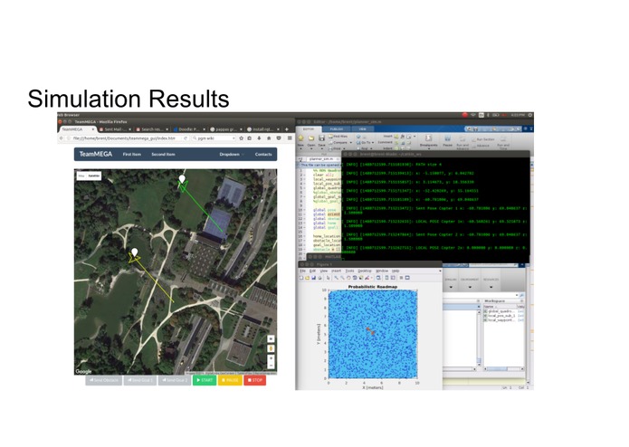This screenshot has width=629, height=447.
Task: Zoom out on the Google map
Action: (x=271, y=366)
